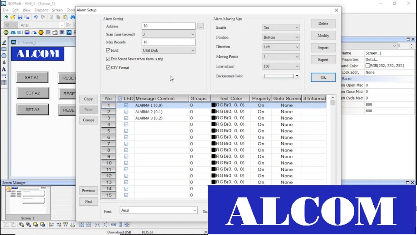Viewport: 417px width, 235px height.
Task: Open the Position dropdown showing Bottom
Action: click(281, 37)
